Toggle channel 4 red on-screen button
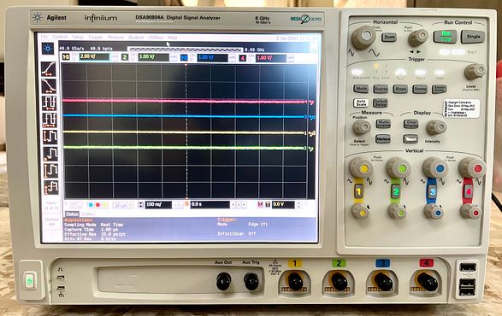 click(x=243, y=58)
